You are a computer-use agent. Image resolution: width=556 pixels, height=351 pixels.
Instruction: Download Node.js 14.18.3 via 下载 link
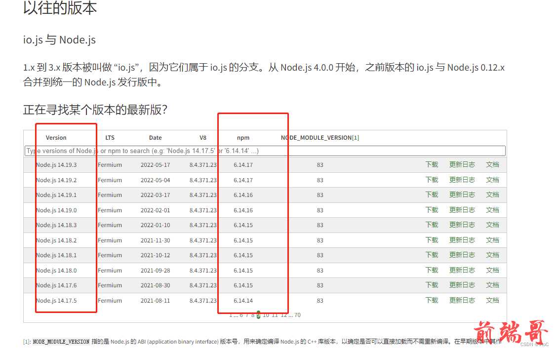[432, 225]
